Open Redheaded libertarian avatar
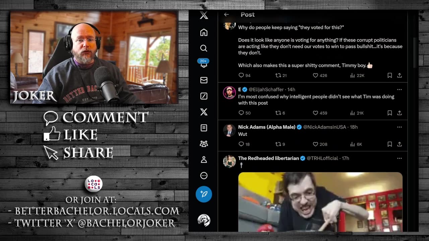The width and height of the screenshot is (429, 241). tap(230, 161)
